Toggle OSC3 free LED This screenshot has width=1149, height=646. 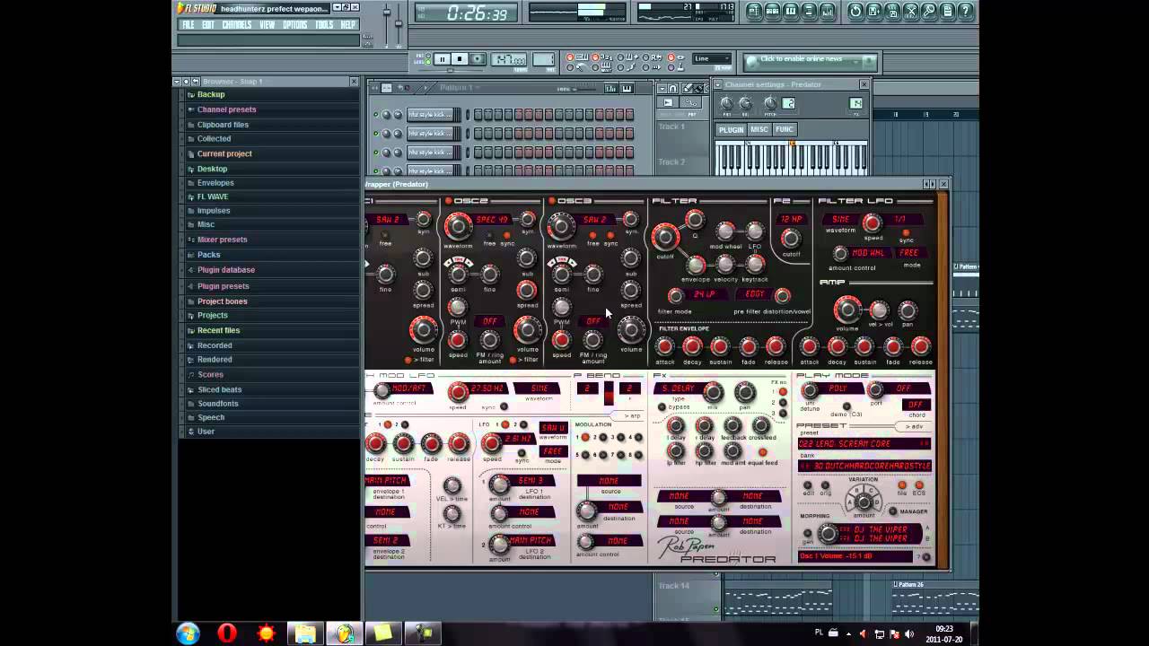point(592,236)
